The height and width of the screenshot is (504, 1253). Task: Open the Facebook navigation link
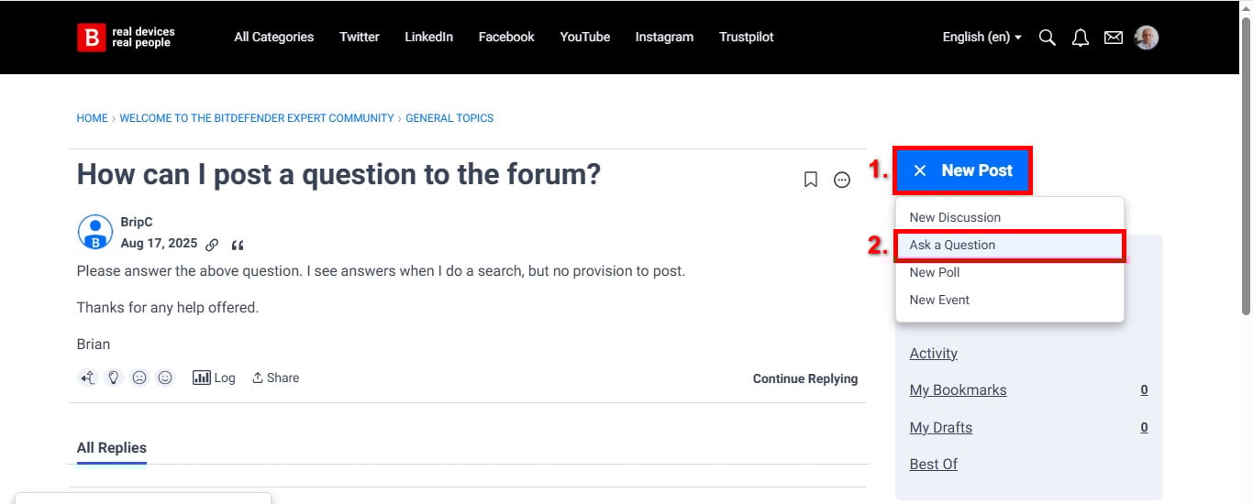(x=506, y=38)
